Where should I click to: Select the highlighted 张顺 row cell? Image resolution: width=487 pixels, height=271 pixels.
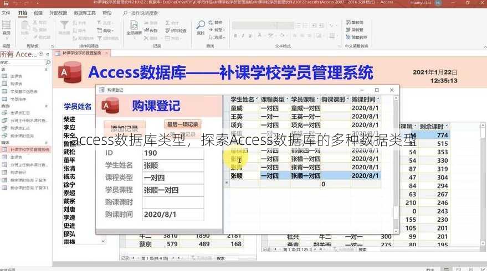[244, 176]
